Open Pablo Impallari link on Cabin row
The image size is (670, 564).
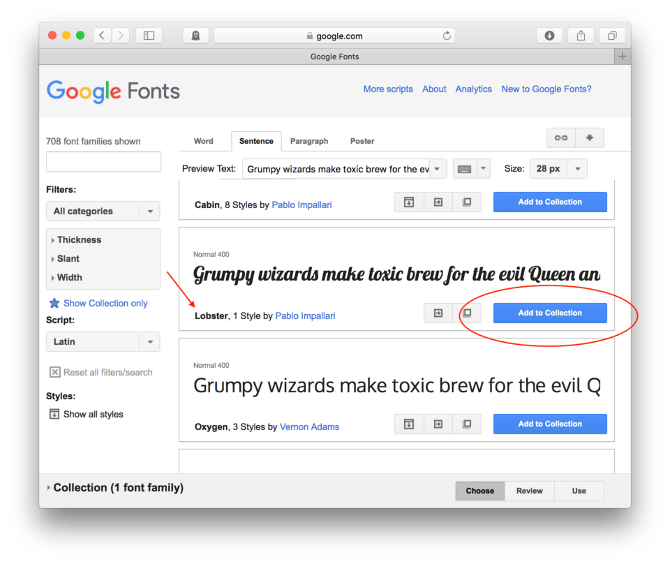click(x=301, y=205)
